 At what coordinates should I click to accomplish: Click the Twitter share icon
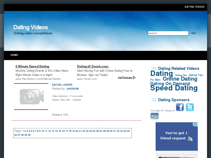(x=190, y=107)
